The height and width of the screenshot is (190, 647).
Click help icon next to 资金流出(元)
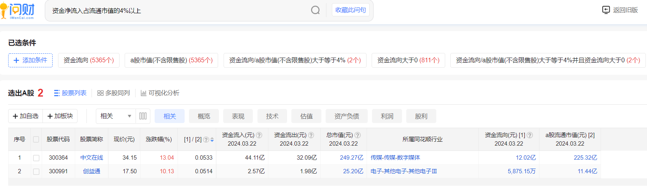pos(311,135)
